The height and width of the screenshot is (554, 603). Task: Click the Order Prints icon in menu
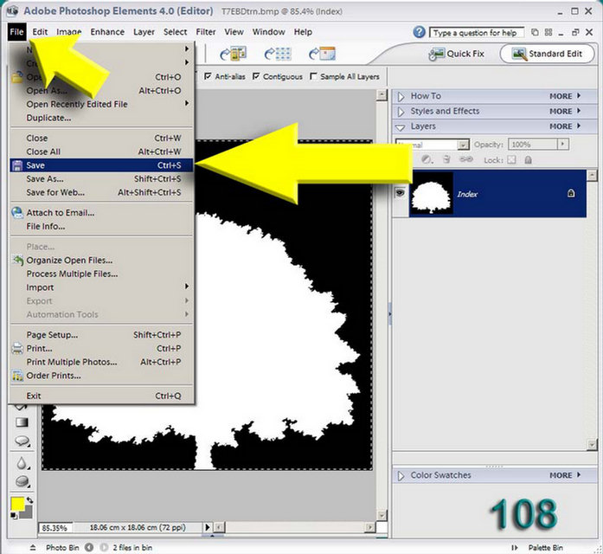17,376
